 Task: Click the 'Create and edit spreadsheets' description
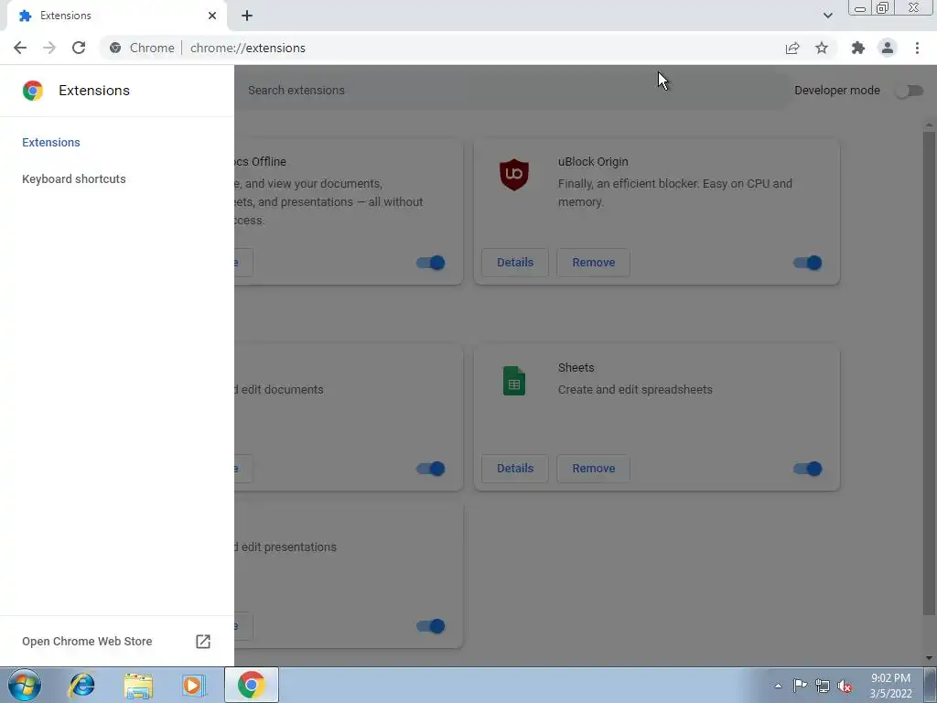pyautogui.click(x=635, y=389)
